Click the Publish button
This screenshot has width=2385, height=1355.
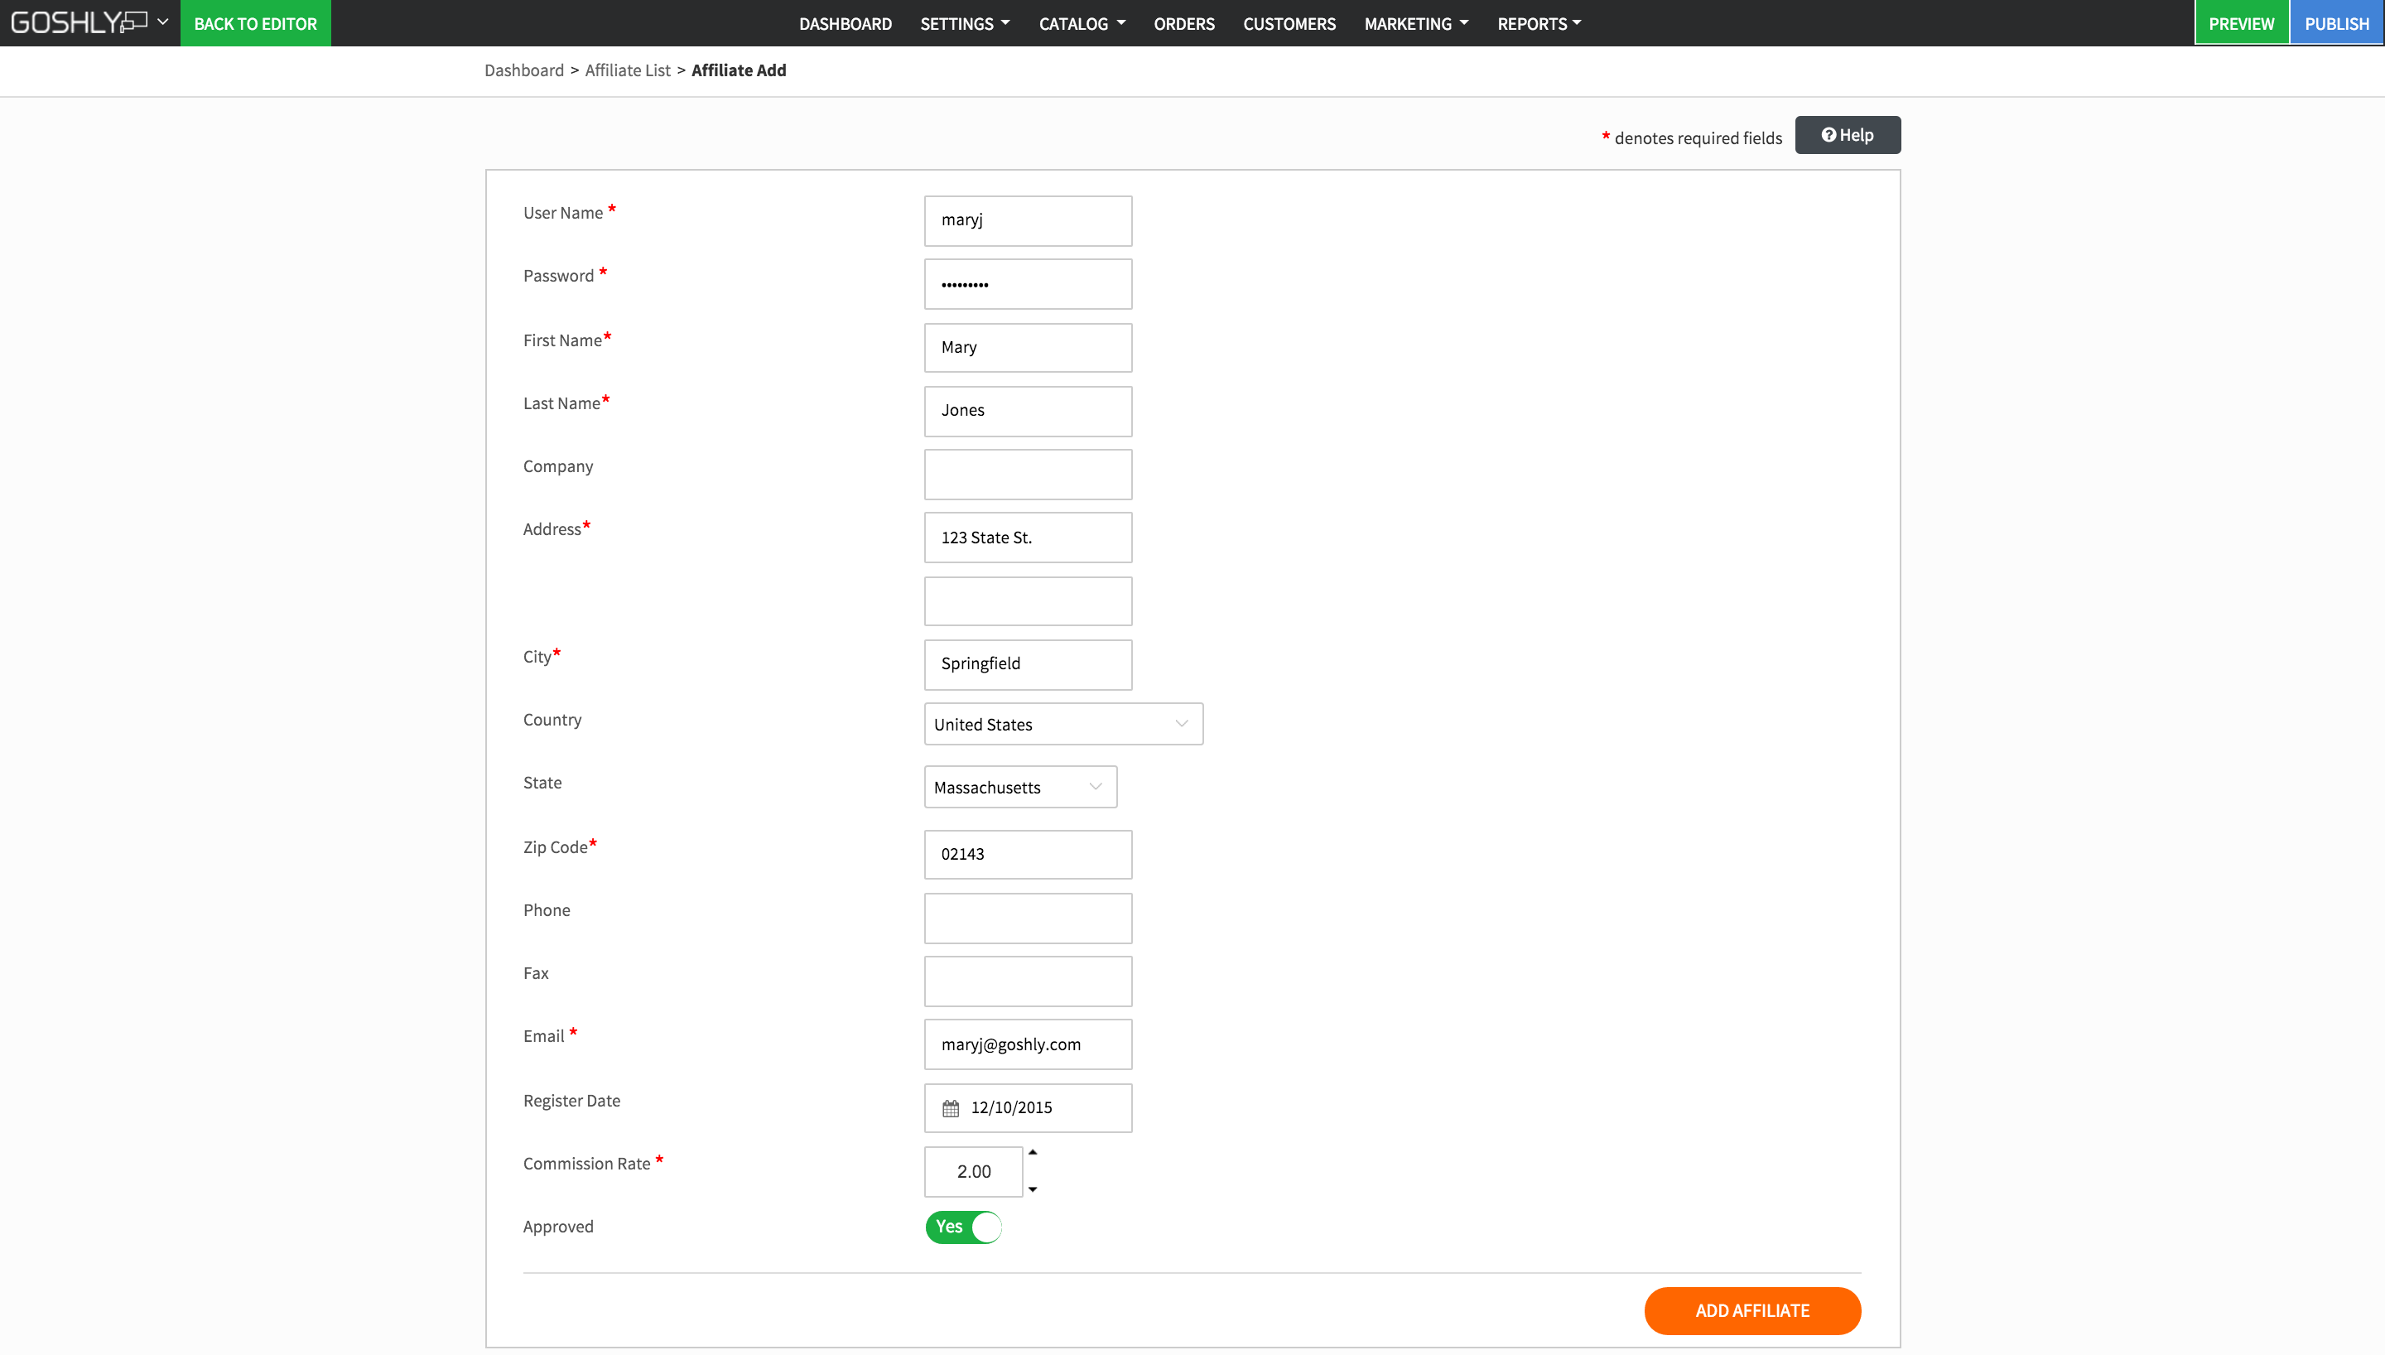(2335, 23)
